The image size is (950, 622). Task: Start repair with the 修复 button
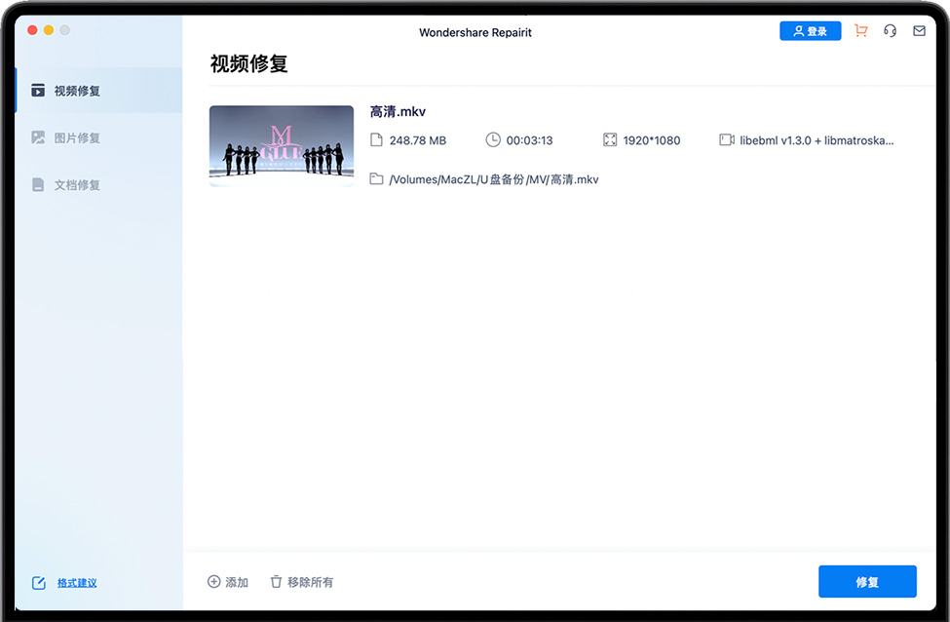[x=867, y=582]
